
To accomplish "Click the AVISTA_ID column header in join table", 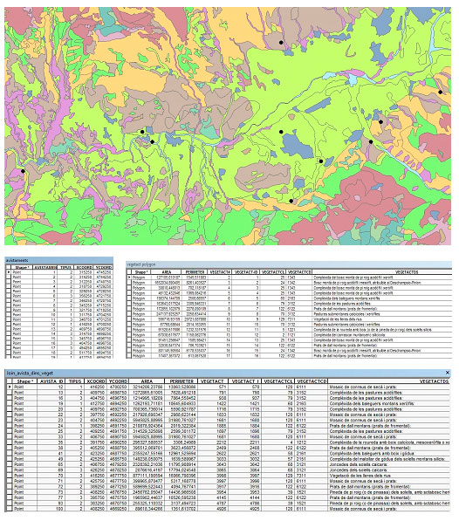I will click(51, 381).
